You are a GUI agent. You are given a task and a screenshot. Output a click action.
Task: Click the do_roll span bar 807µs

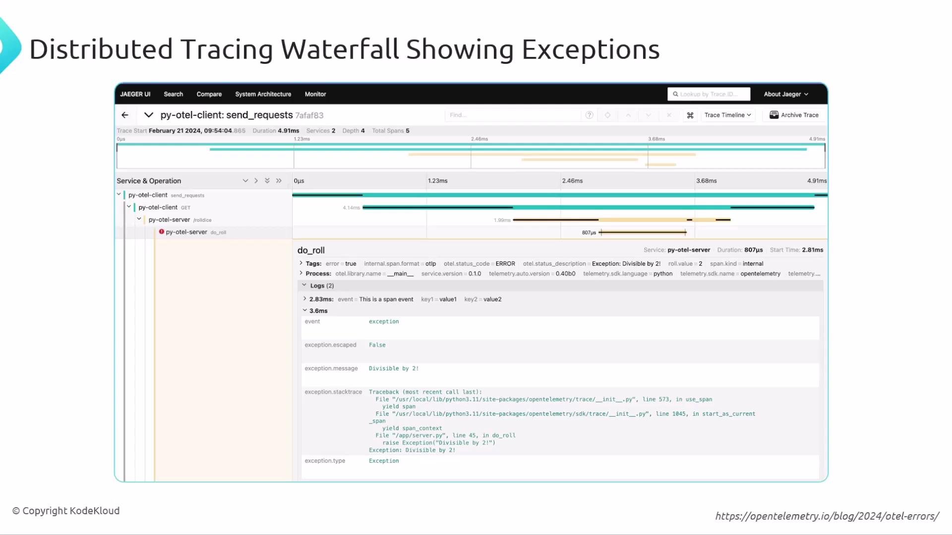(x=643, y=232)
